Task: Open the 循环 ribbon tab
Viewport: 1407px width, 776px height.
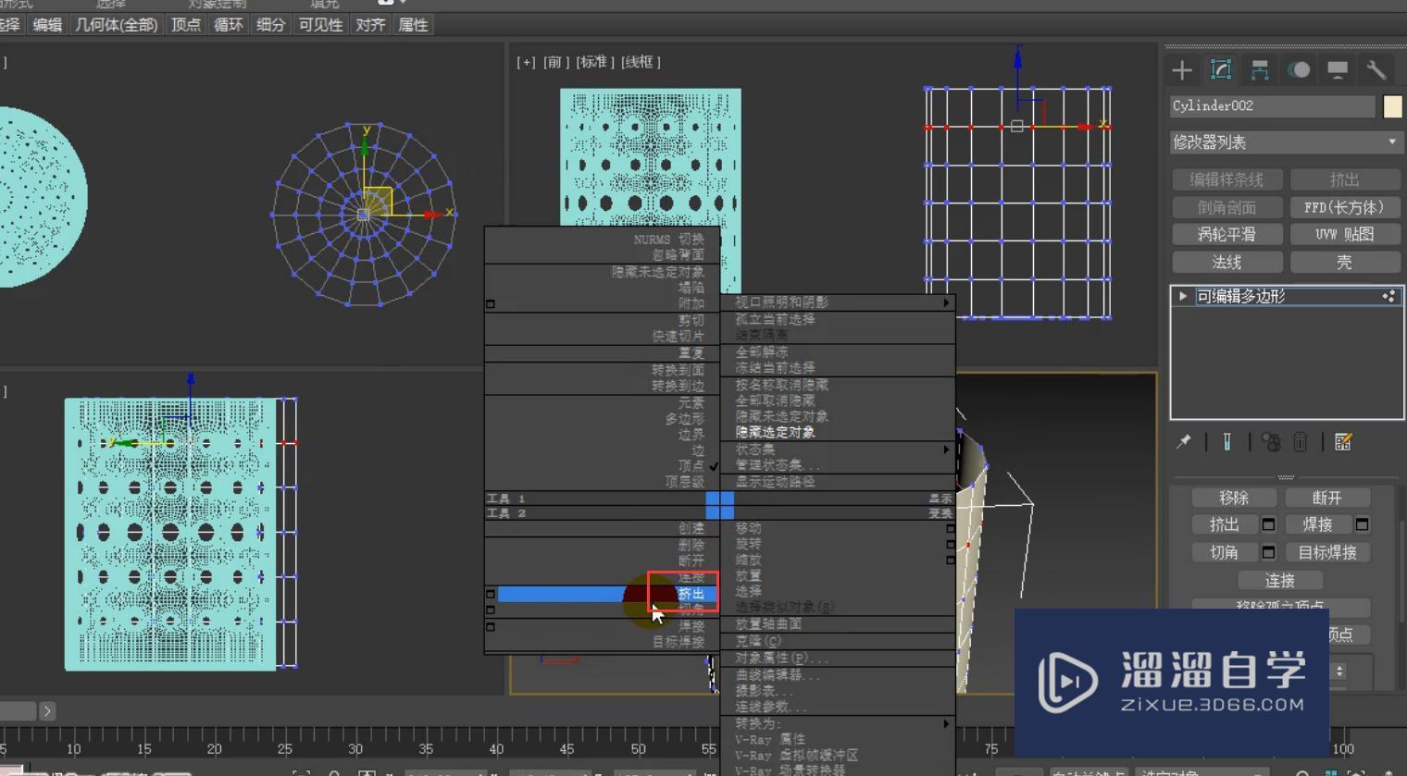Action: [x=228, y=25]
